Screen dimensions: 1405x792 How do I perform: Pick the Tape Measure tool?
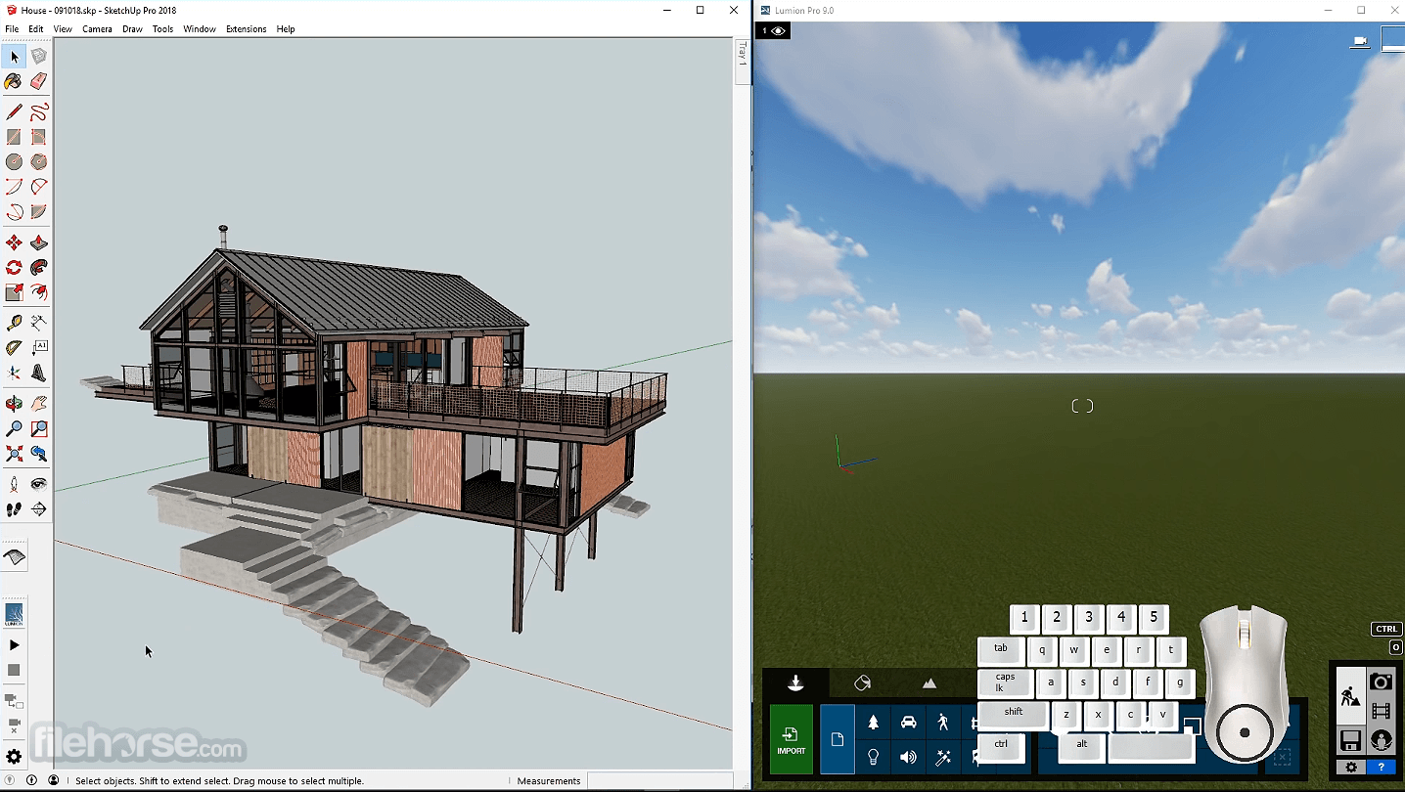[x=14, y=323]
